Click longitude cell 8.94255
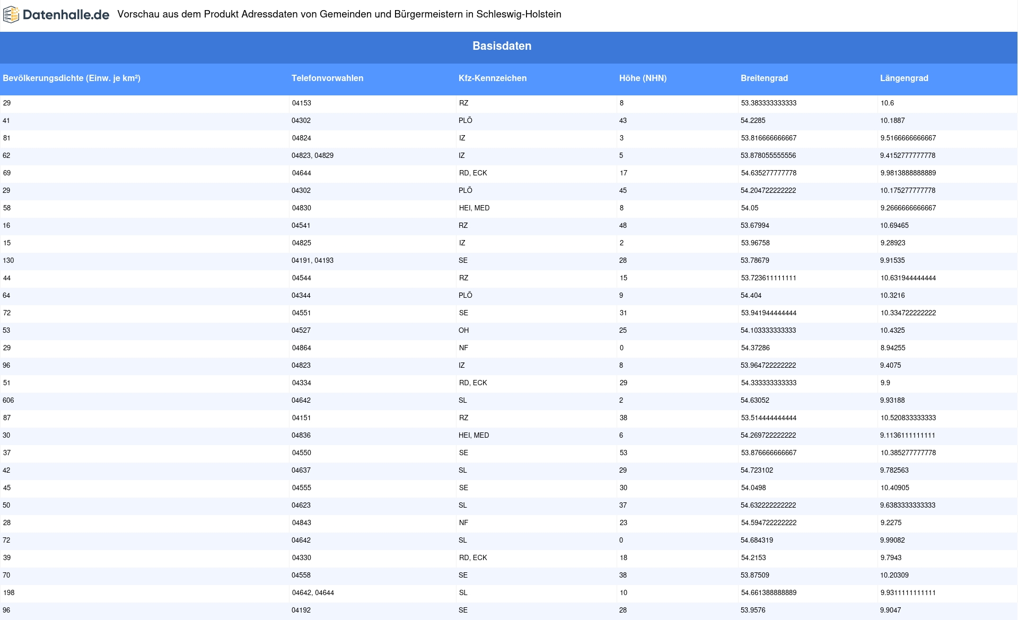Screen dimensions: 1018x620 click(893, 348)
